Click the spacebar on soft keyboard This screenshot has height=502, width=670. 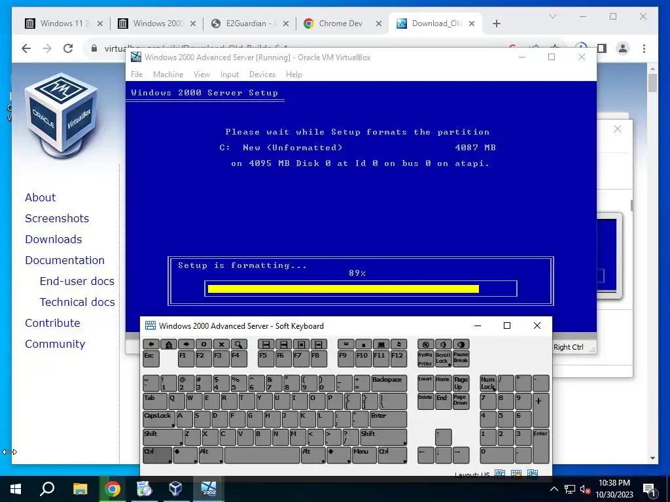tap(262, 455)
